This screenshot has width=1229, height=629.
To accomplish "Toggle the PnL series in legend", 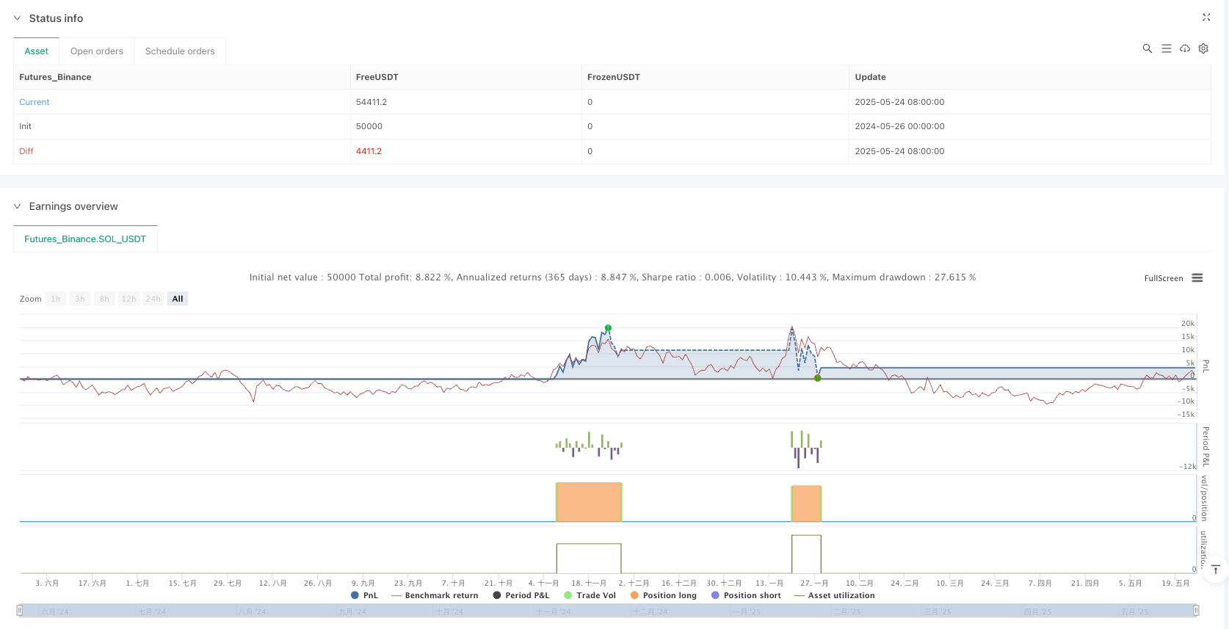I will pyautogui.click(x=365, y=595).
